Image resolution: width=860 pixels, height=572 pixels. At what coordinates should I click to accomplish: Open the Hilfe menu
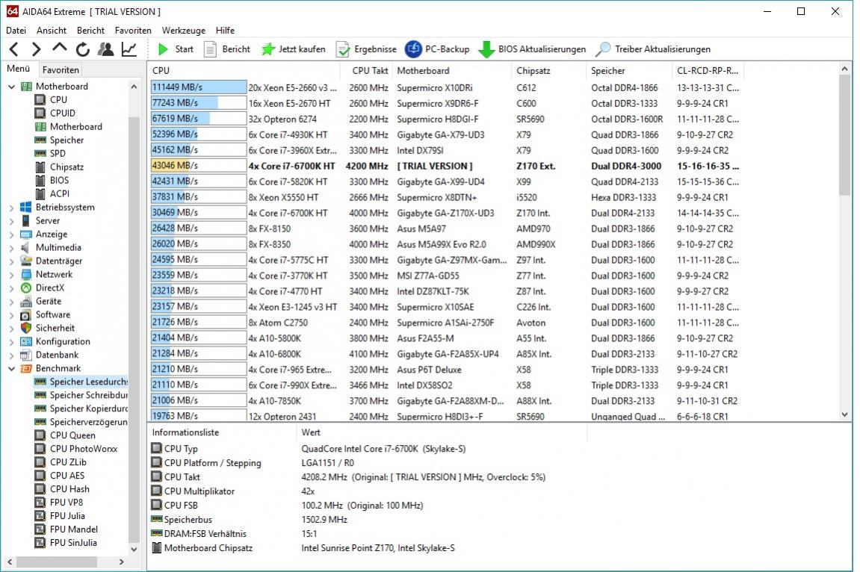click(x=225, y=31)
